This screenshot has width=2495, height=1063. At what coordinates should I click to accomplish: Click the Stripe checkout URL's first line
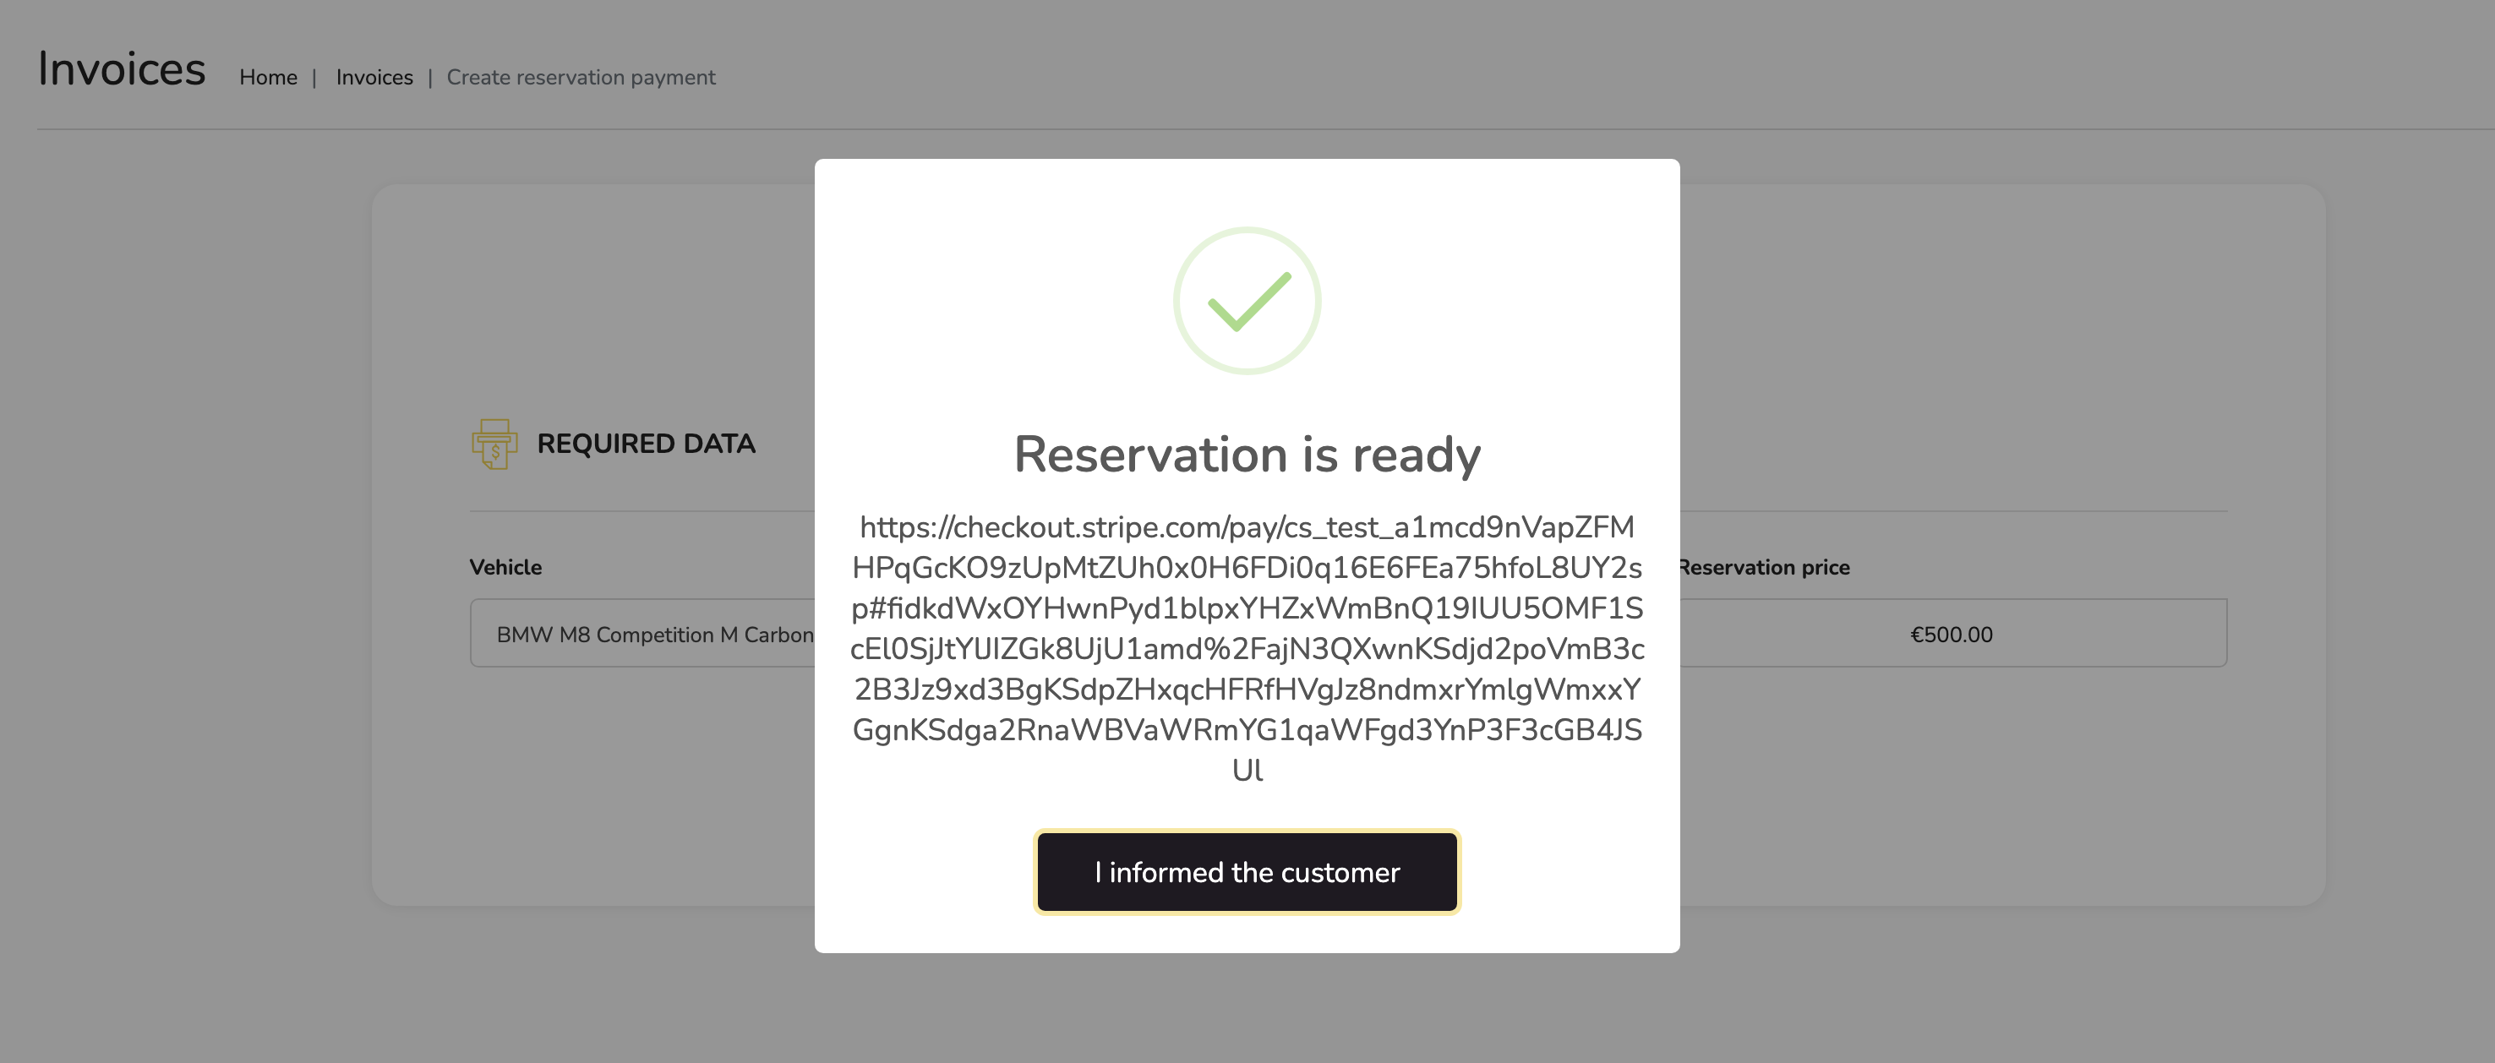coord(1247,527)
